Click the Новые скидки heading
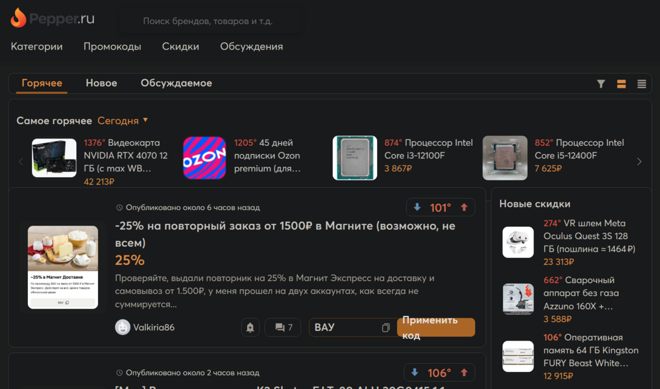This screenshot has width=660, height=389. click(535, 204)
